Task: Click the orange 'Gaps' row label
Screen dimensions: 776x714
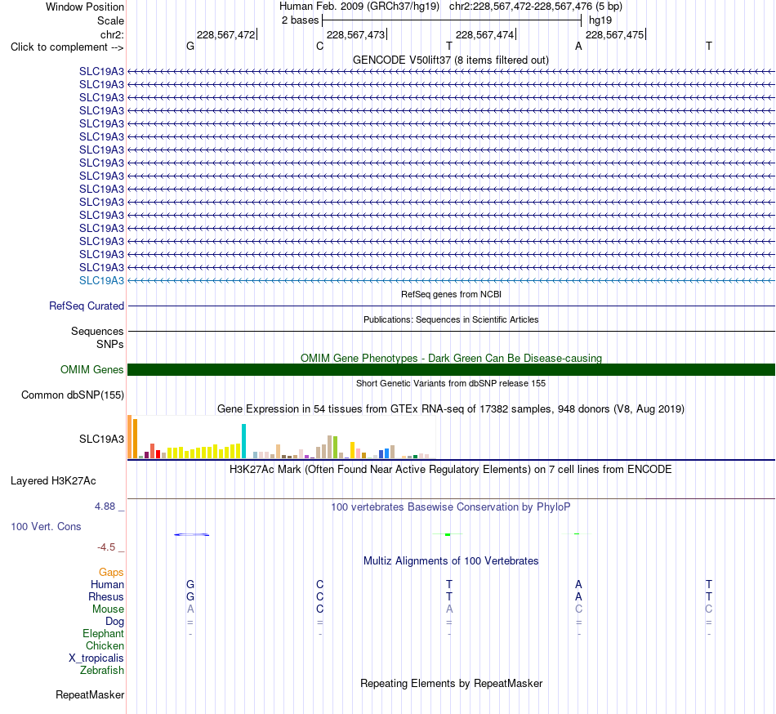Action: click(x=111, y=573)
